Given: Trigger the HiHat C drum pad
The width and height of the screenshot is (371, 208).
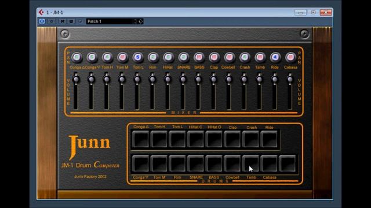Looking at the screenshot, I should 196,139.
